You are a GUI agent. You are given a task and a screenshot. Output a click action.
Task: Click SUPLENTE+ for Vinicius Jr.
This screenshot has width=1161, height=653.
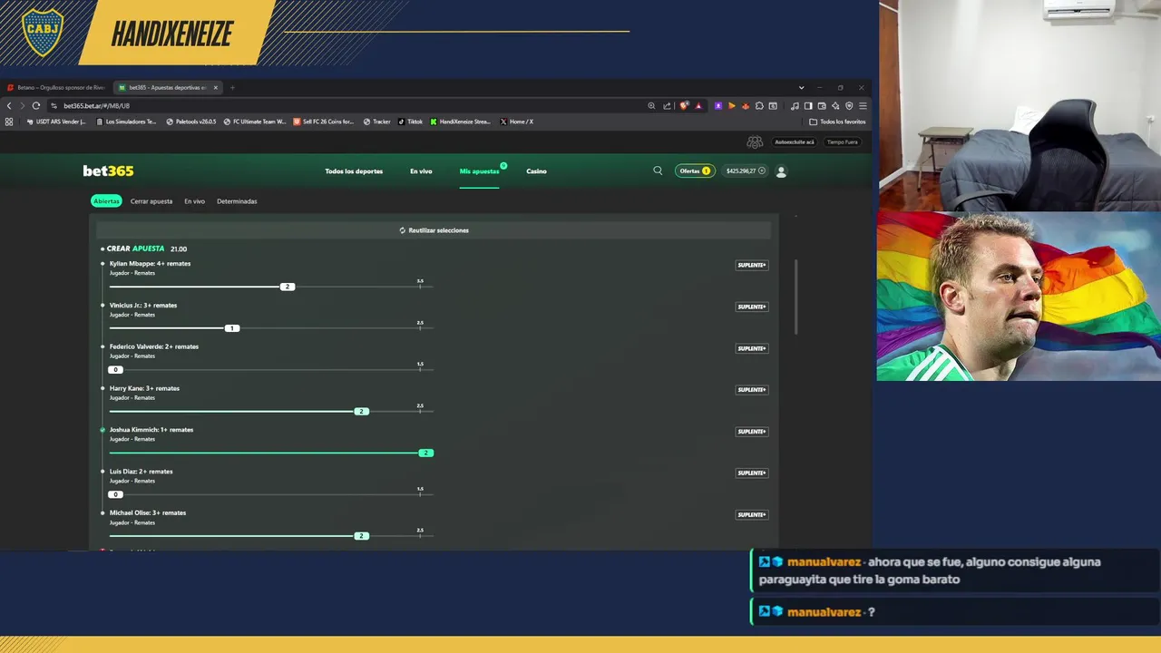(752, 307)
